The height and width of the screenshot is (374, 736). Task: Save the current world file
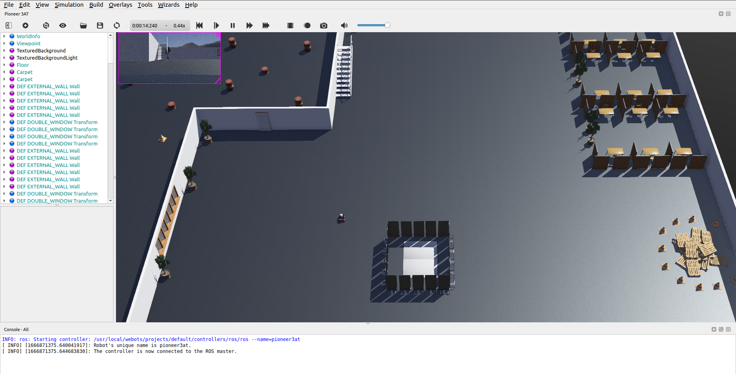100,25
